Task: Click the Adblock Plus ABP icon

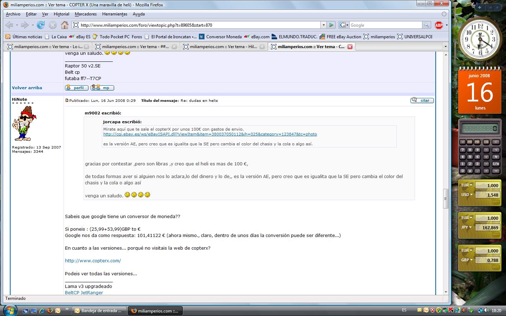Action: pyautogui.click(x=439, y=25)
